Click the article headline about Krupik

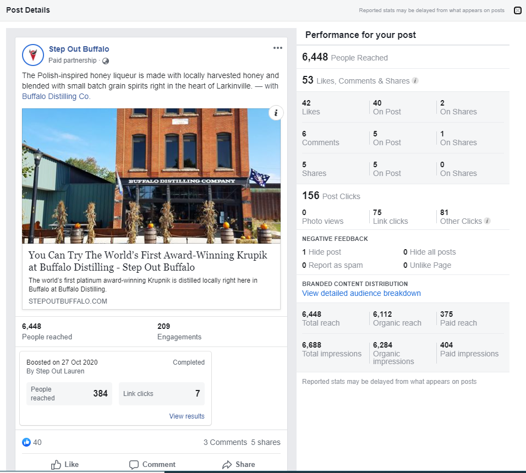[x=147, y=261]
